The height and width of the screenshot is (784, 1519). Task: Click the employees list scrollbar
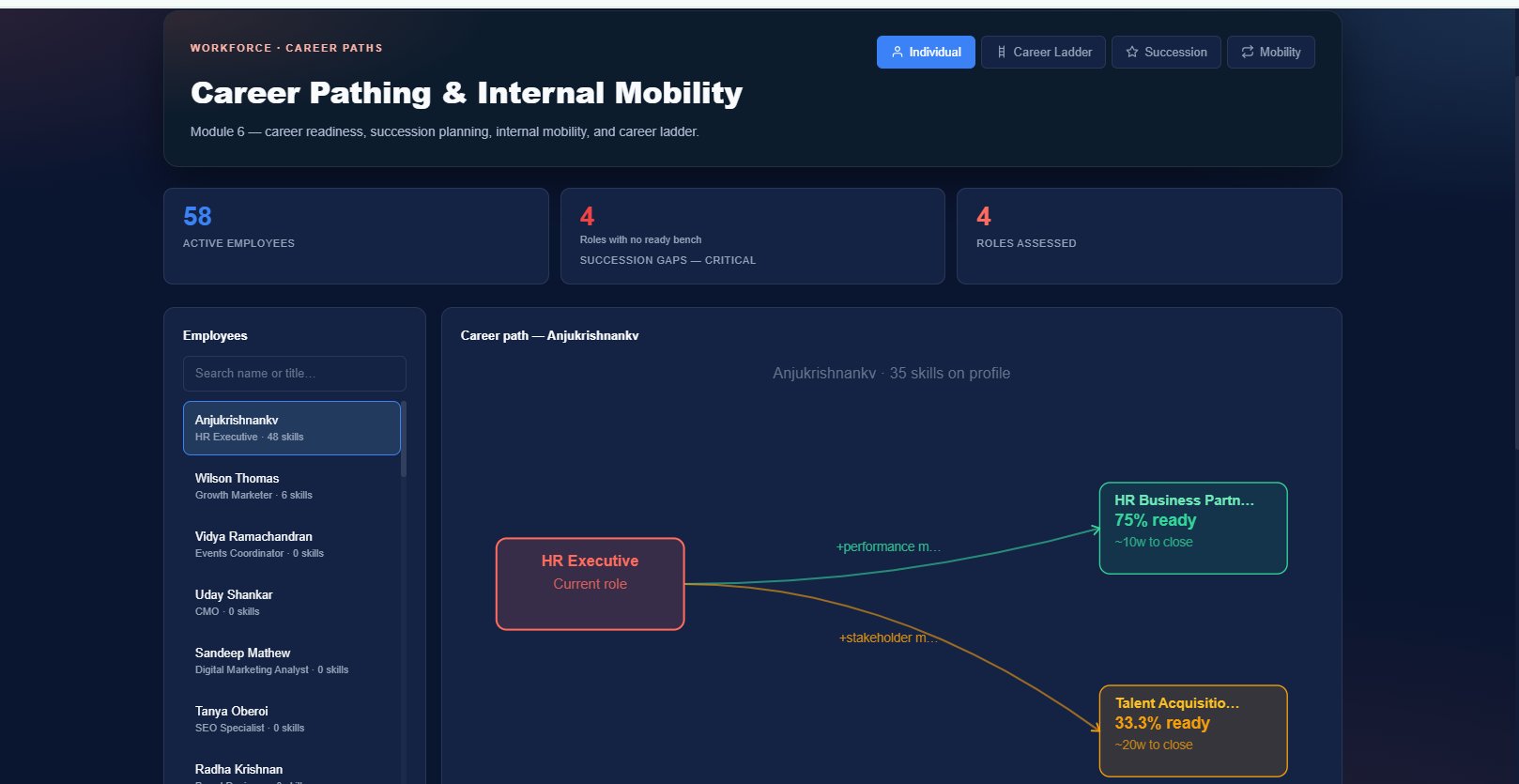coord(404,439)
